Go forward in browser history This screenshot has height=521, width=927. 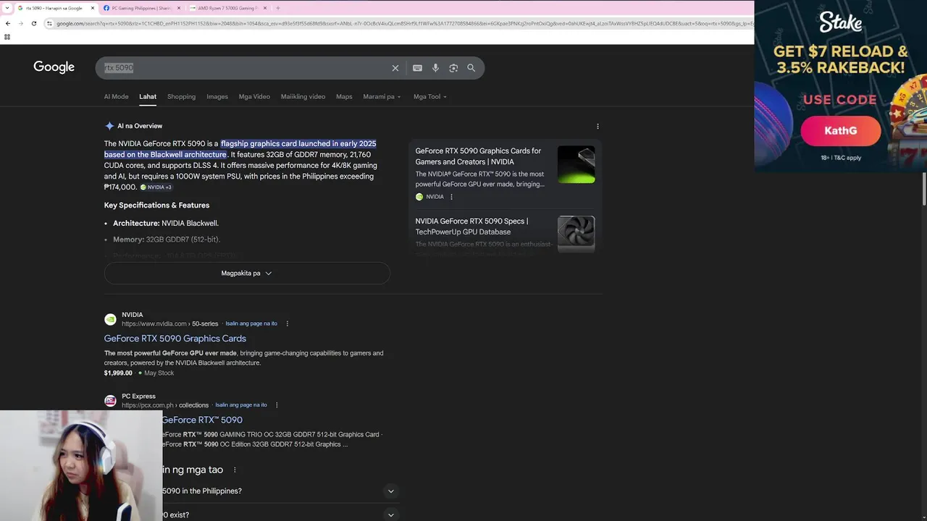pyautogui.click(x=21, y=23)
